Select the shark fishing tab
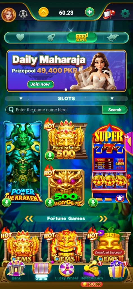This screenshot has height=289, width=133. (113, 38)
